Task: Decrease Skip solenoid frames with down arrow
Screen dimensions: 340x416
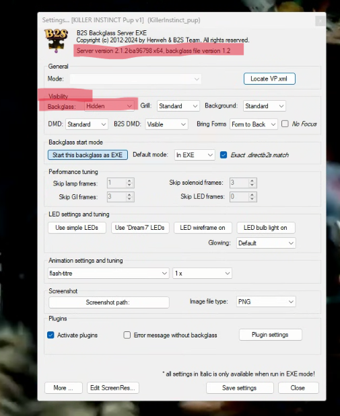Action: point(252,185)
